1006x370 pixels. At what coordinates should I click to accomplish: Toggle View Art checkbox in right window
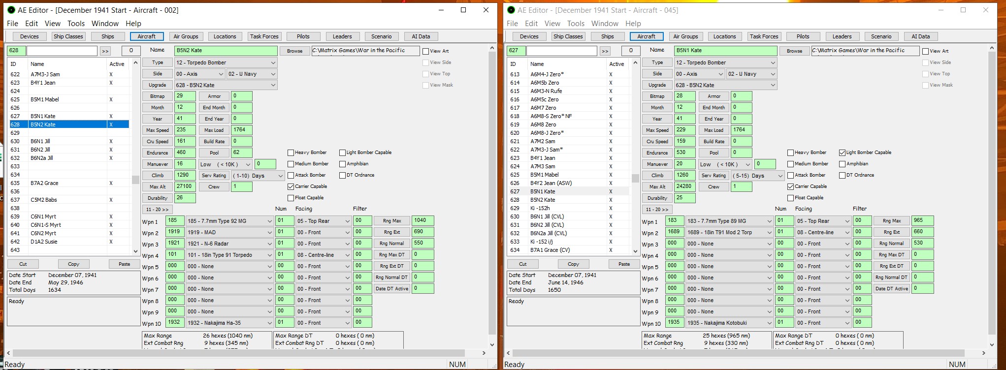pos(926,51)
